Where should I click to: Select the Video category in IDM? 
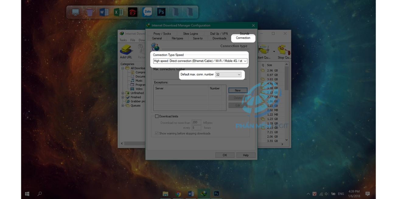click(139, 89)
